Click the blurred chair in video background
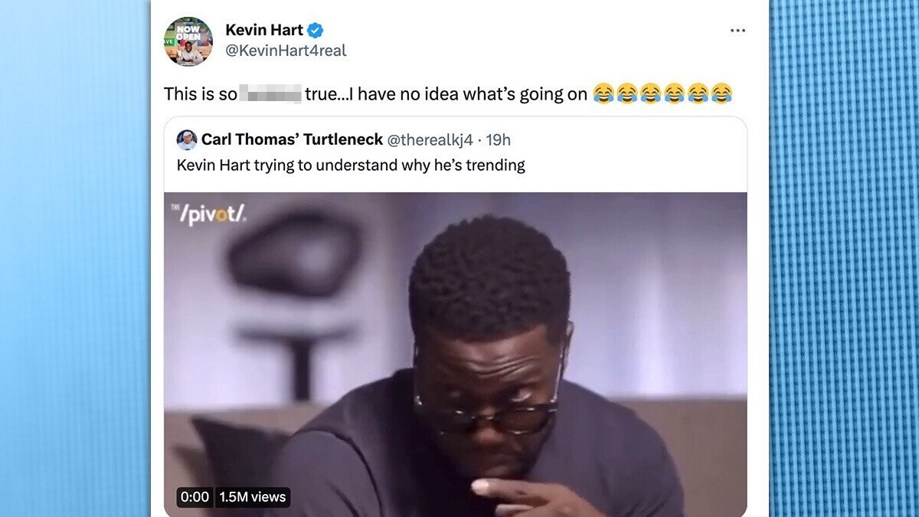Screen dimensions: 919x517 click(295, 299)
